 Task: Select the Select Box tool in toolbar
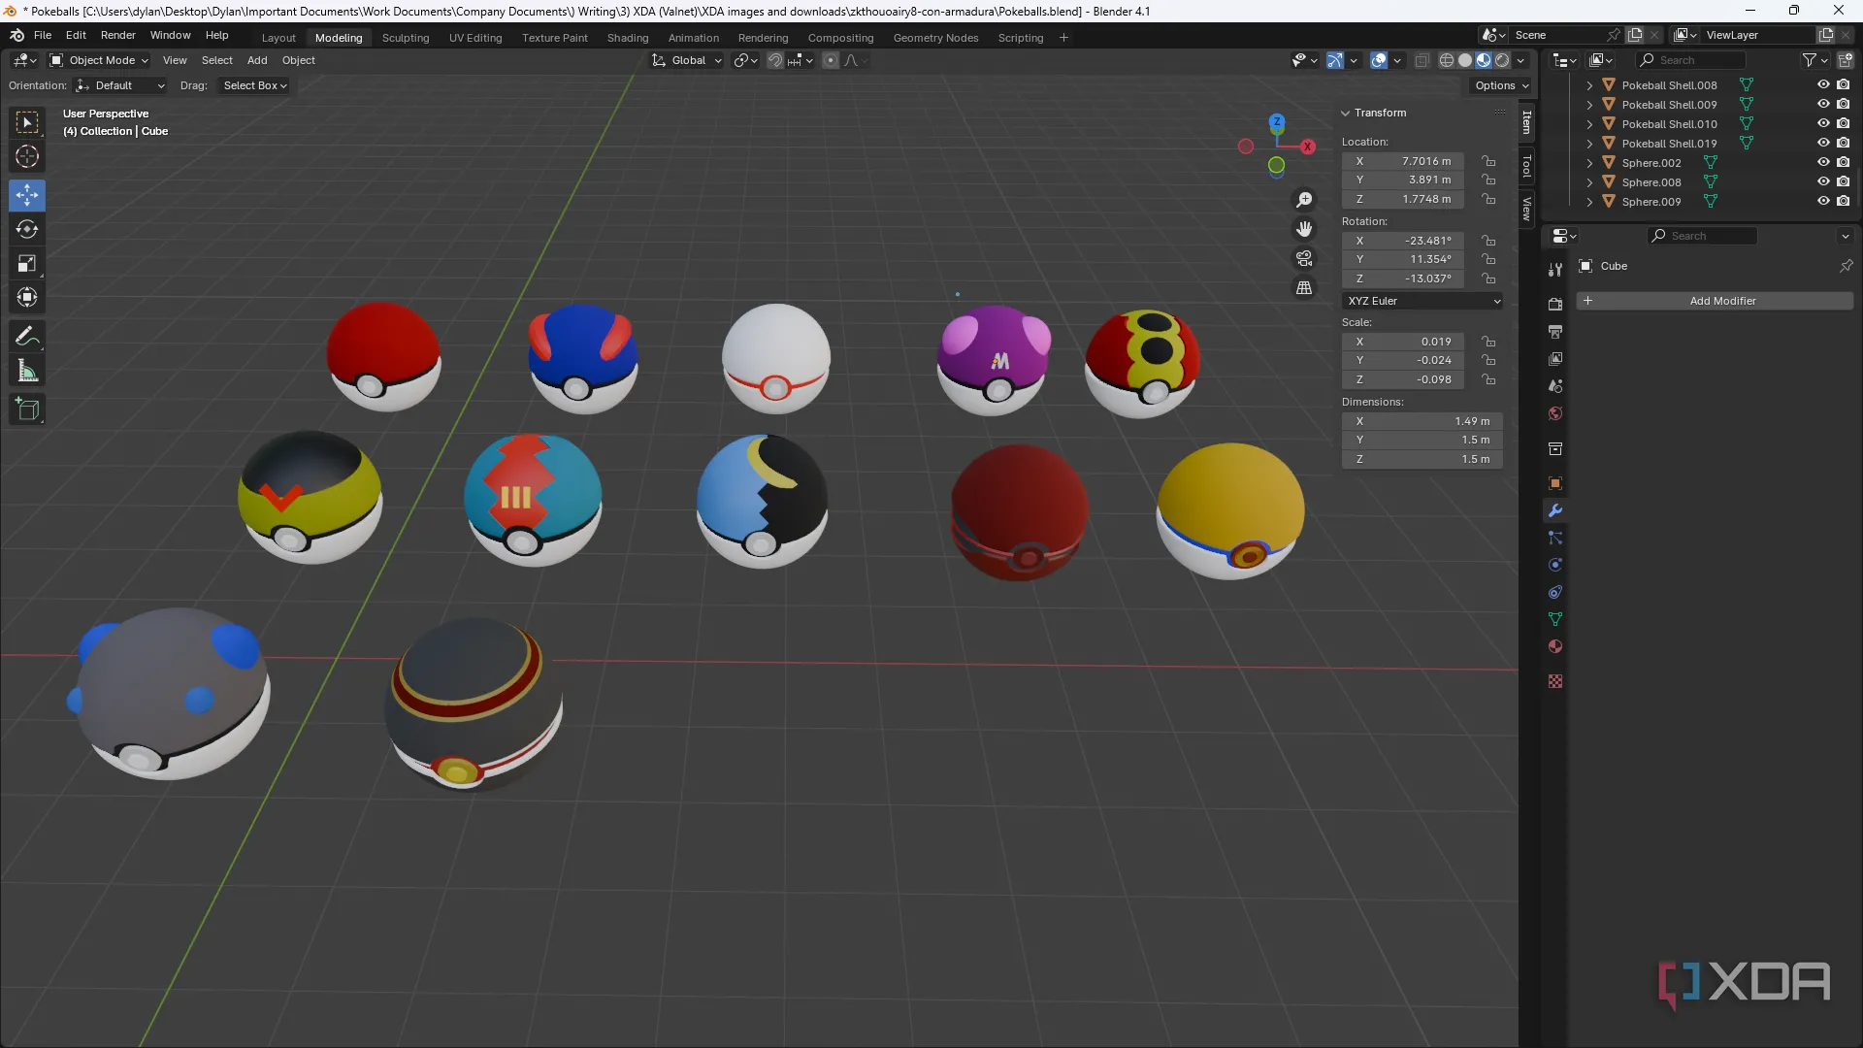coord(27,122)
